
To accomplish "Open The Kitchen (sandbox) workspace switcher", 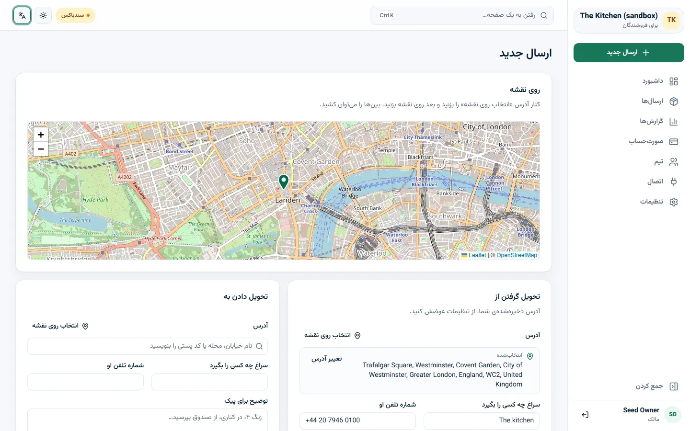I will point(629,20).
